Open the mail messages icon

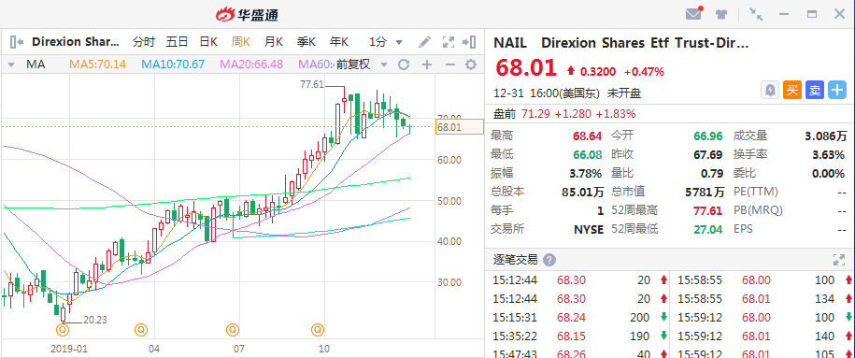coord(693,14)
